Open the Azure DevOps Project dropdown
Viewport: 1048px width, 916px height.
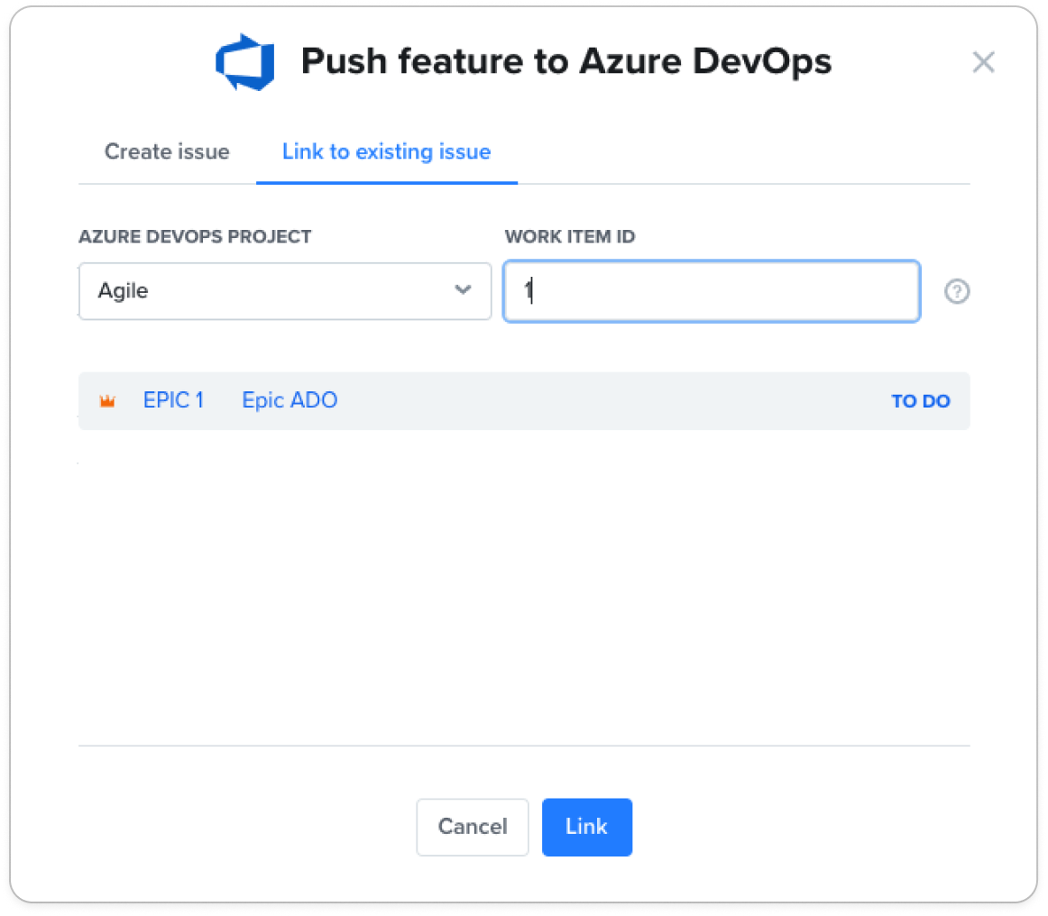click(x=285, y=290)
